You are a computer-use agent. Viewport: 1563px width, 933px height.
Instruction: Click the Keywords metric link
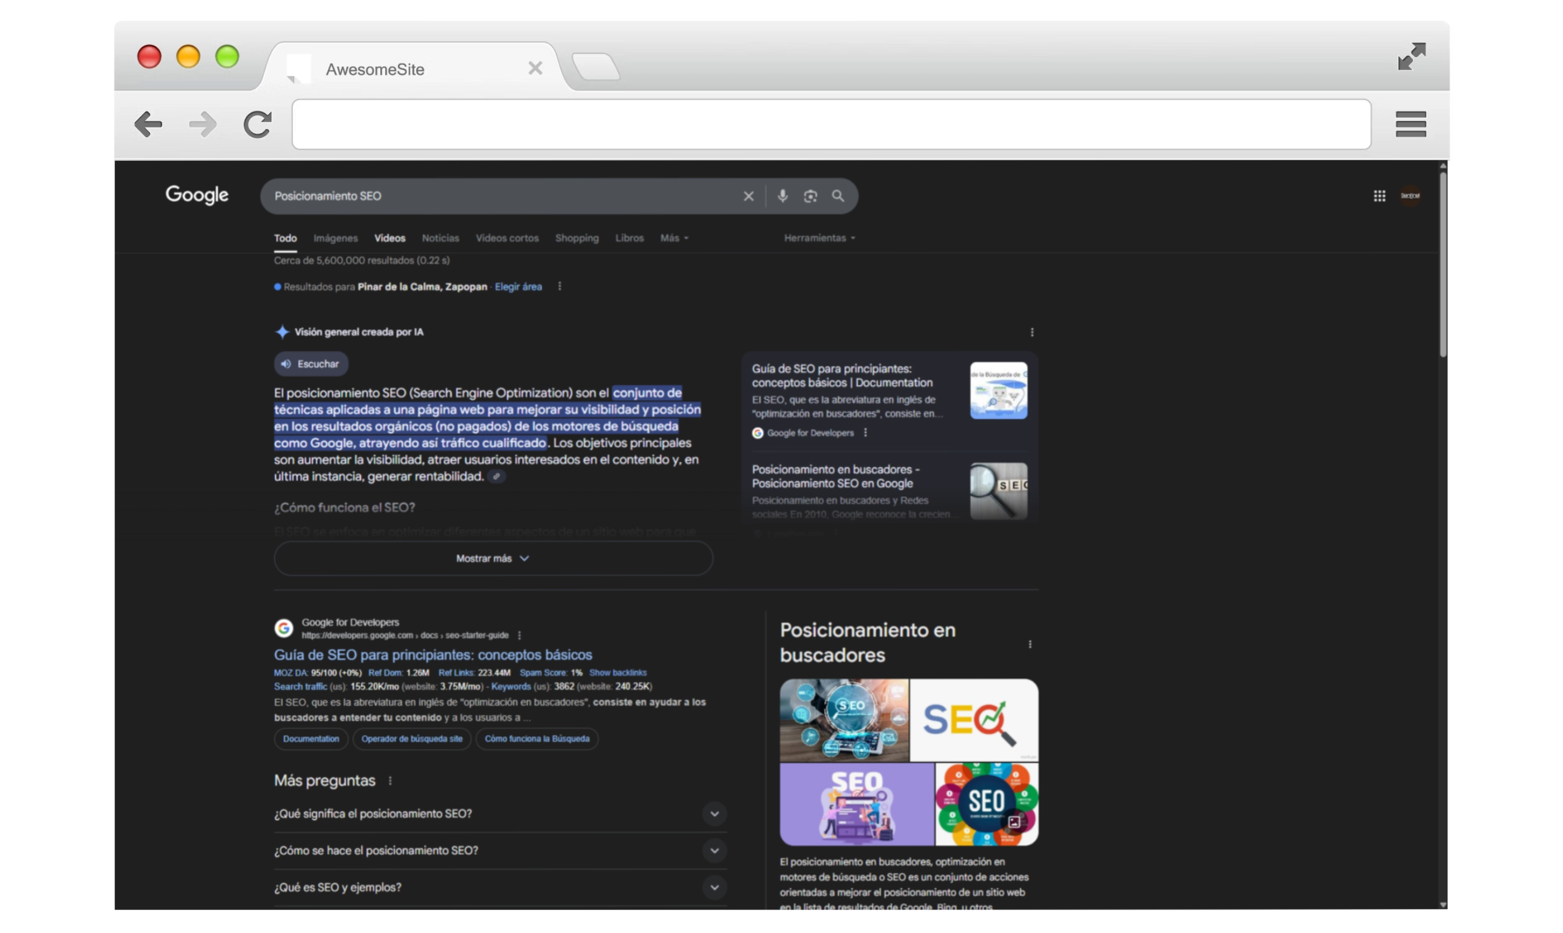[510, 687]
